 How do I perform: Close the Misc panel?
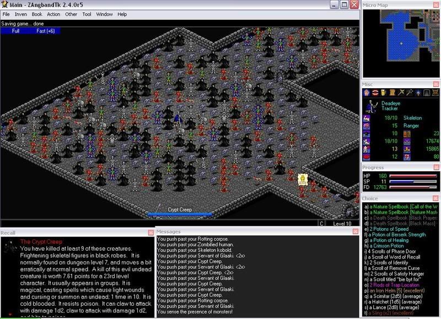click(x=436, y=84)
